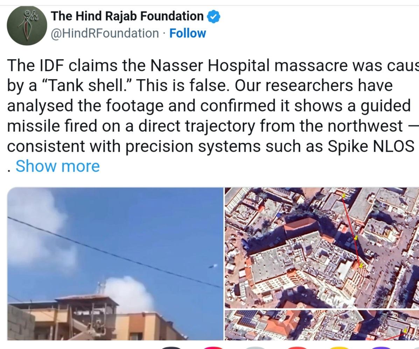This screenshot has width=419, height=349.
Task: Click the @HindRFoundation handle
Action: pos(105,33)
